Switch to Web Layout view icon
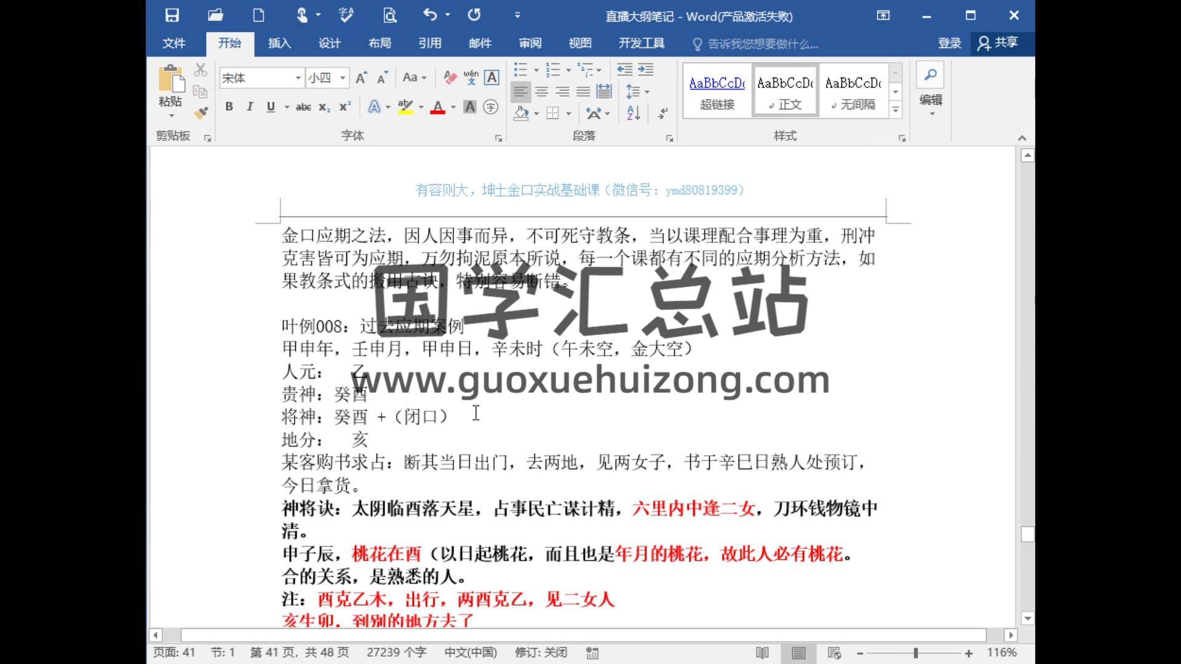The height and width of the screenshot is (664, 1181). 834,653
